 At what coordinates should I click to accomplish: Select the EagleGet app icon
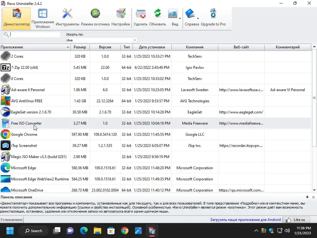tap(6, 112)
